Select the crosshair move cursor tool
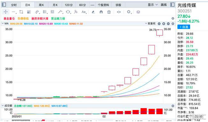 click(6, 12)
